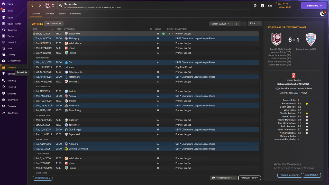The height and width of the screenshot is (185, 329).
Task: Click the Premier League logo in match panel
Action: tap(294, 75)
